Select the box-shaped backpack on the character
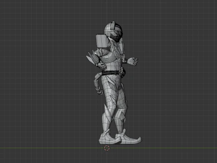This screenshot has height=163, width=217. click(102, 41)
